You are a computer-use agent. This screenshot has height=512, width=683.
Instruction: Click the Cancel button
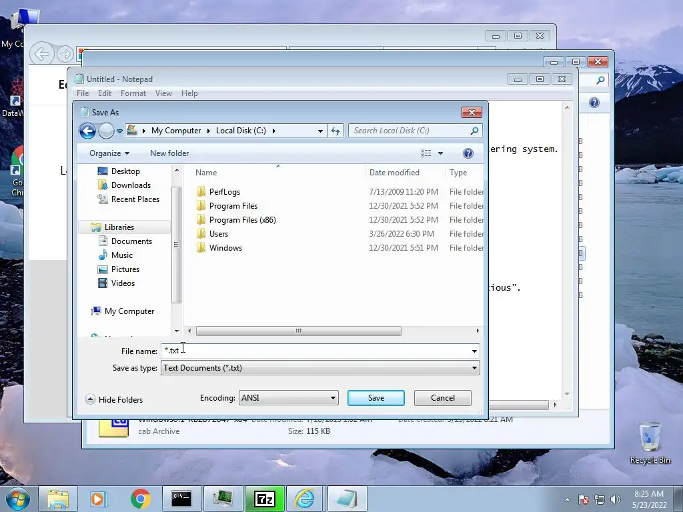click(443, 398)
